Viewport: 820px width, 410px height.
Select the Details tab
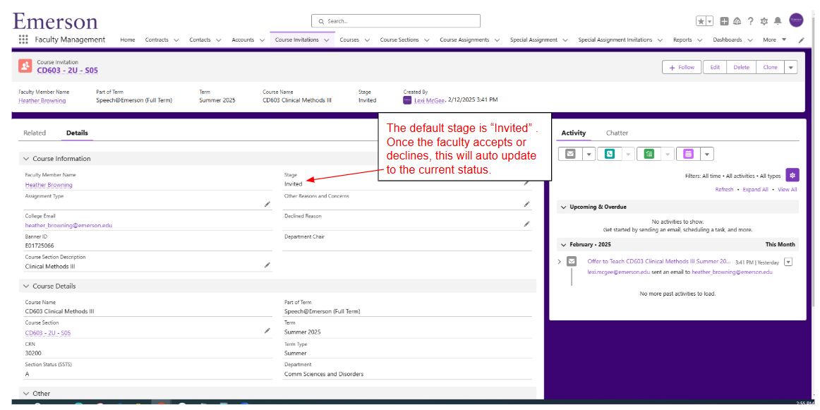tap(77, 133)
